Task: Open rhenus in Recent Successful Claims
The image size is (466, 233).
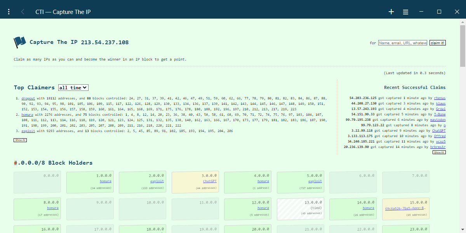Action: tap(439, 98)
